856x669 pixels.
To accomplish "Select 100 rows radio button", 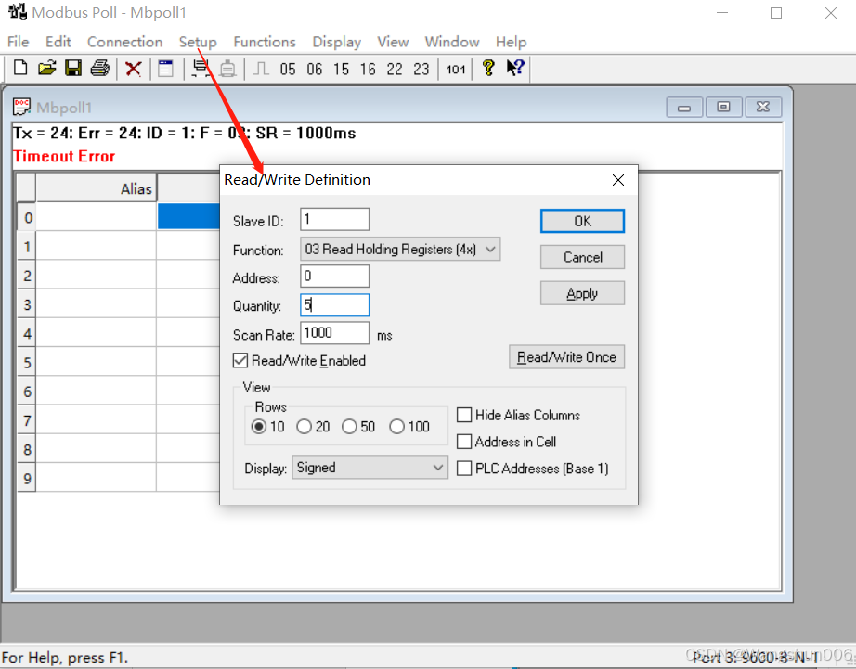I will tap(396, 426).
